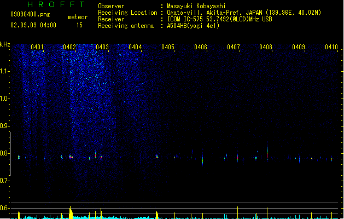Screen dimensions: 344x219
Task: Click the A504HB(yagi 4el) antenna text
Action: (193, 26)
